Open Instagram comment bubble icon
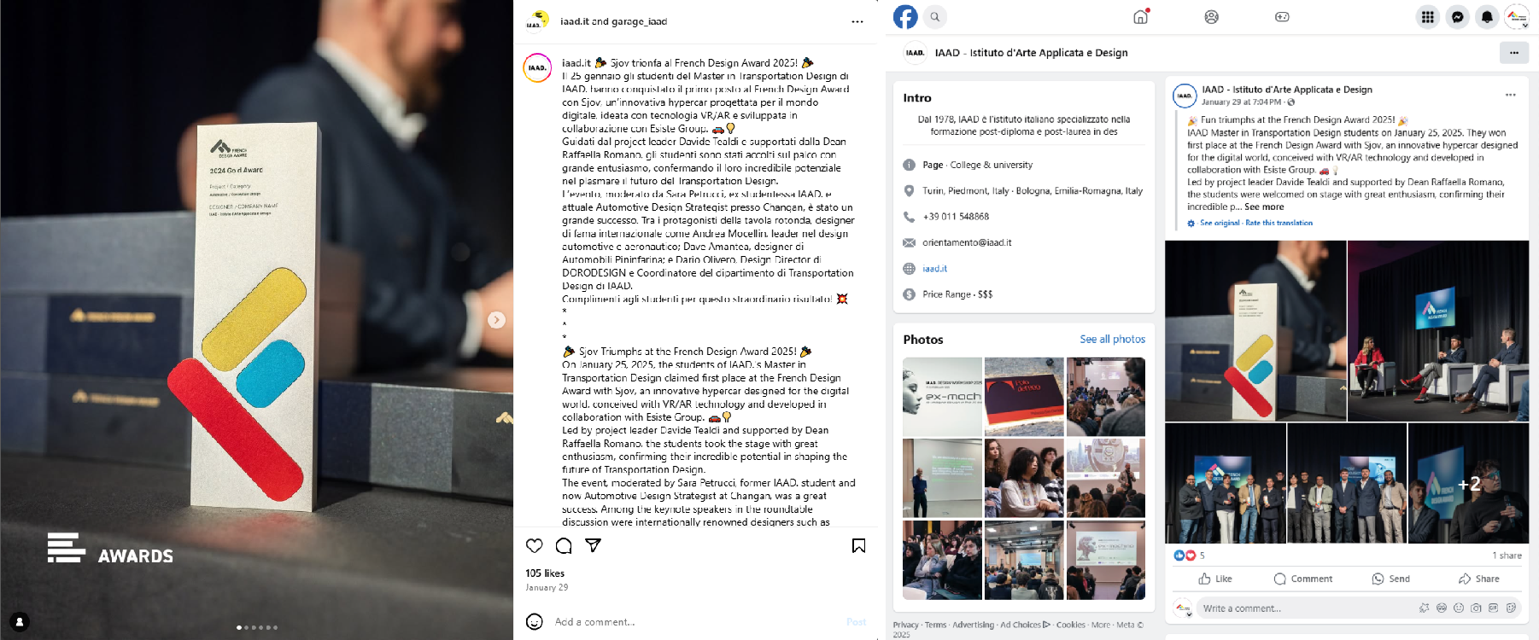This screenshot has height=640, width=1539. (564, 545)
